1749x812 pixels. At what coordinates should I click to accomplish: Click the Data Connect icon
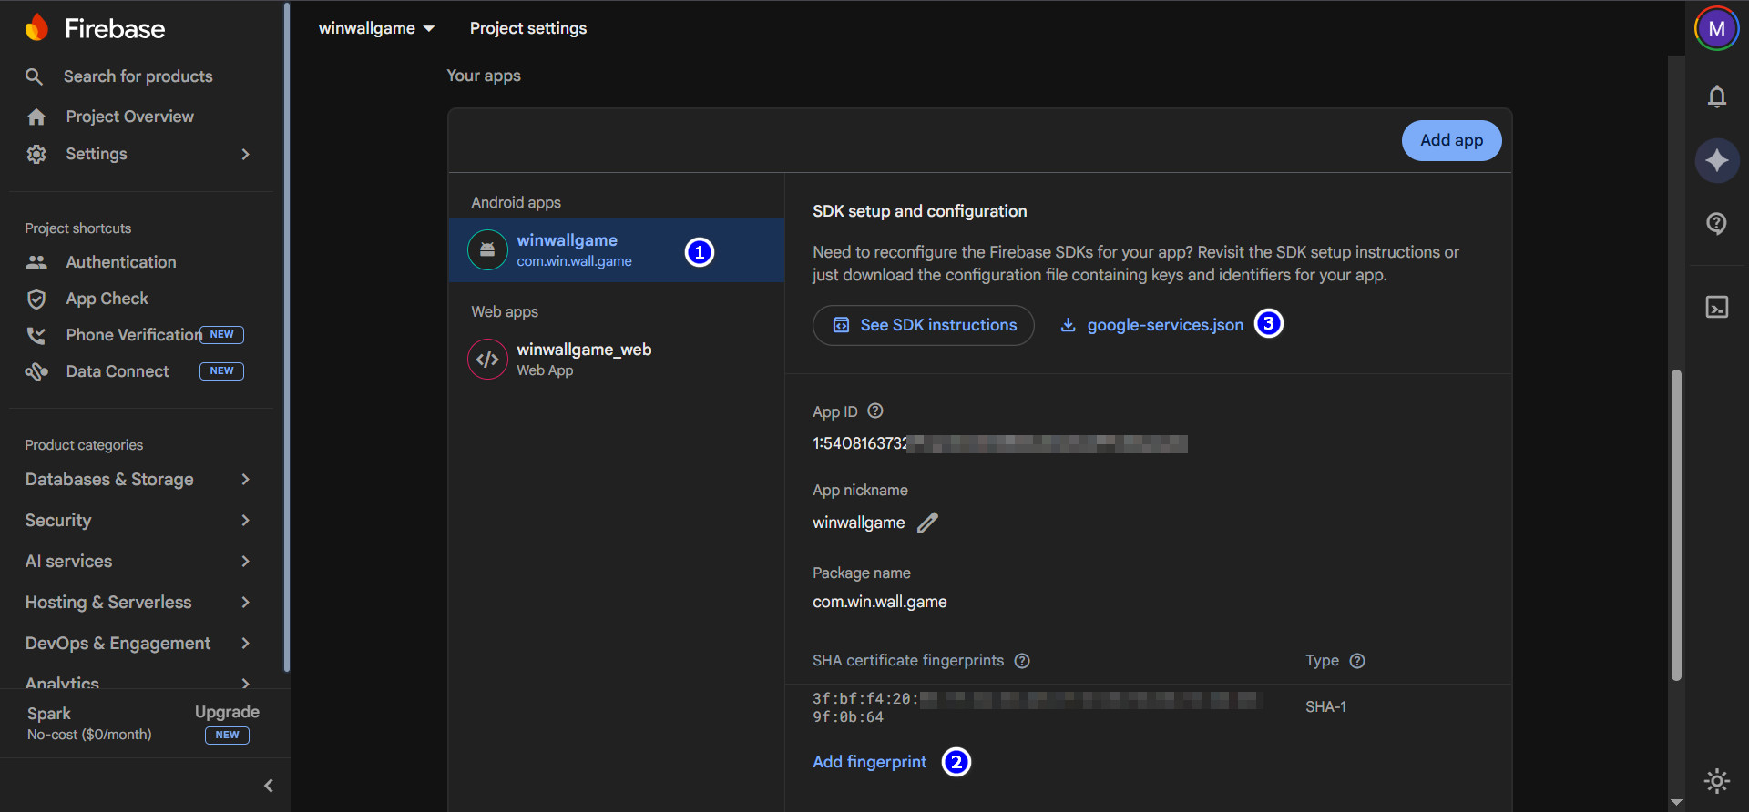tap(36, 371)
